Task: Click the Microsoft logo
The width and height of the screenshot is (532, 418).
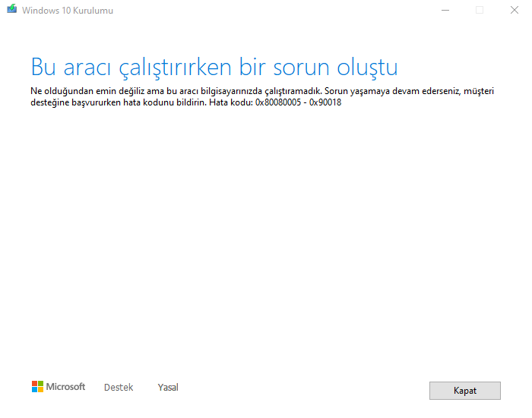Action: pyautogui.click(x=59, y=386)
